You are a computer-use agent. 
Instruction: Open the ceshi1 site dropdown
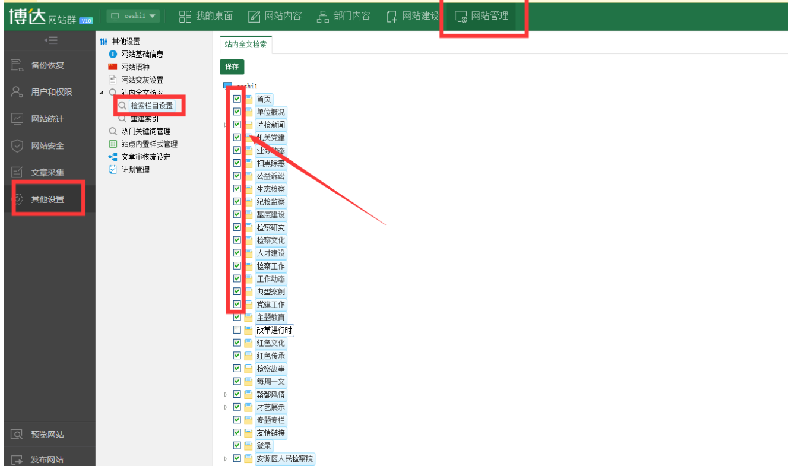(x=133, y=16)
